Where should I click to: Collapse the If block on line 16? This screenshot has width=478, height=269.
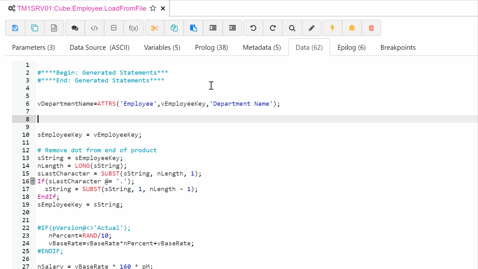click(x=32, y=181)
